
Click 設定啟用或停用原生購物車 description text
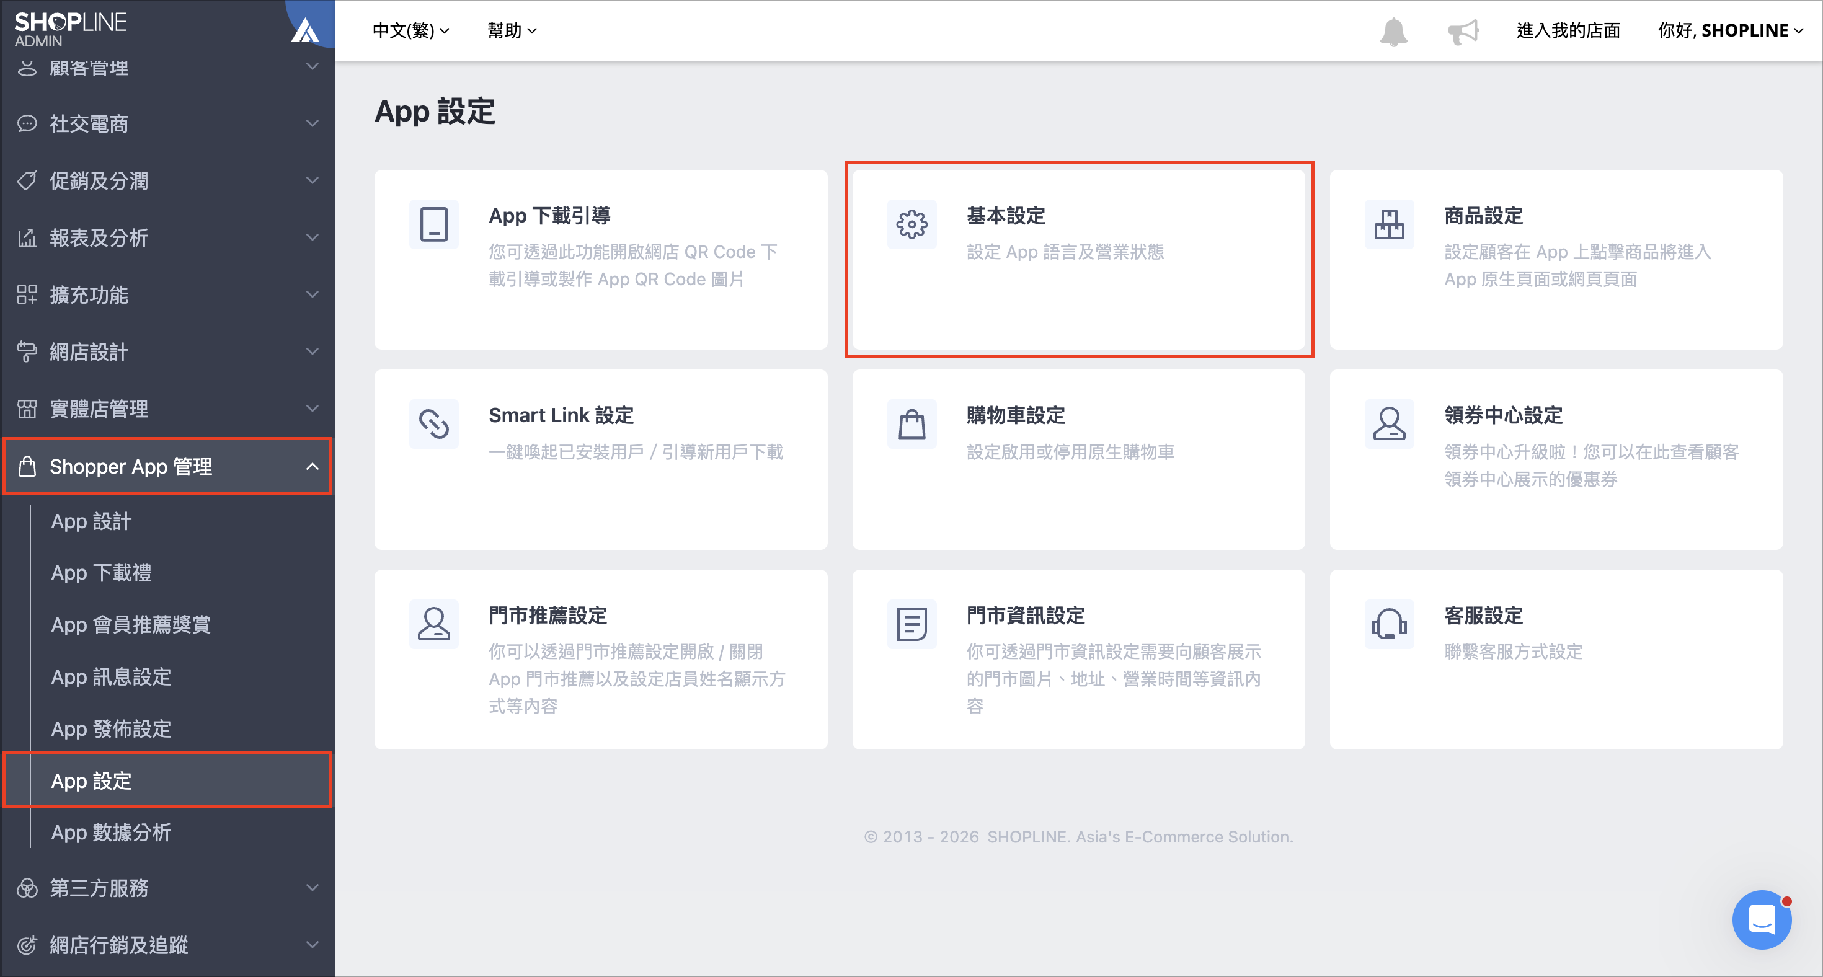coord(1070,452)
